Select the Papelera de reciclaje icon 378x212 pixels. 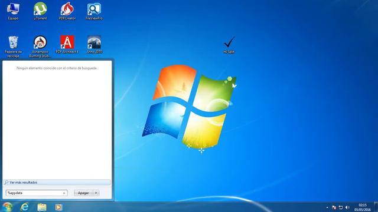13,47
